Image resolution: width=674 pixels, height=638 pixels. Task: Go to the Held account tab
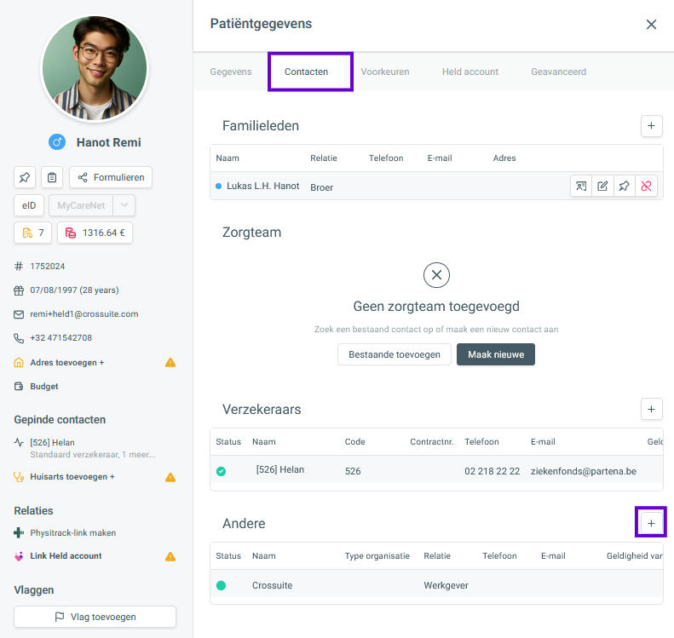(x=469, y=72)
